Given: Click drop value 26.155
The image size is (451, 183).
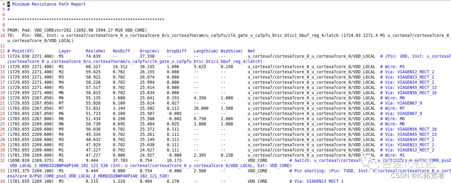Looking at the screenshot, I should point(147,72).
